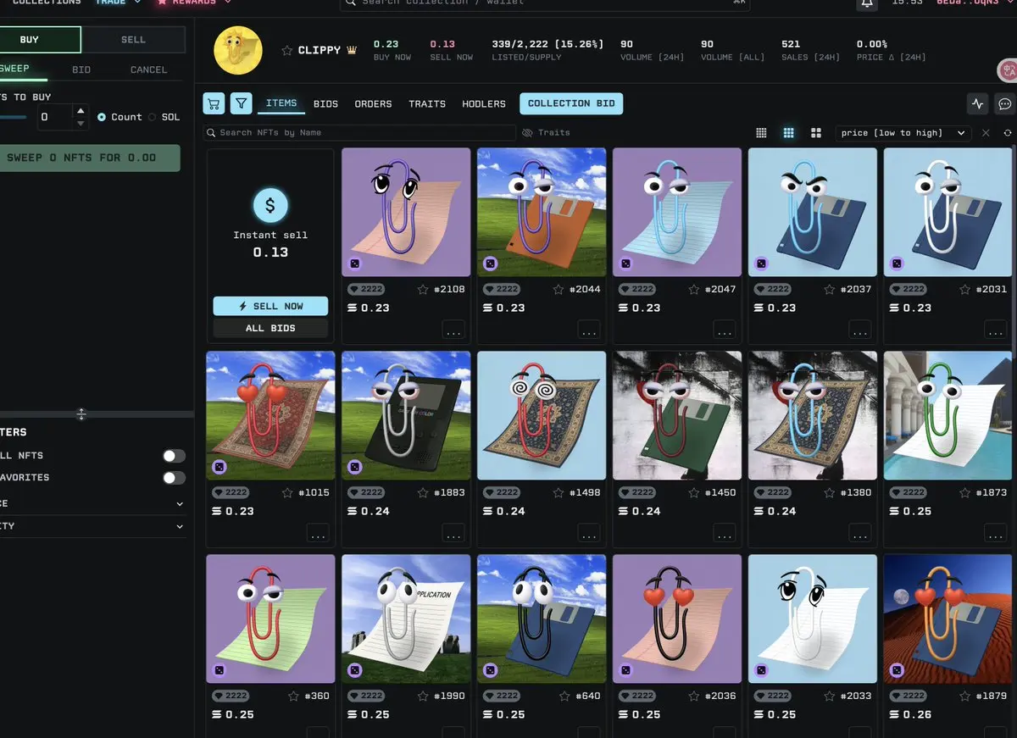Open the cart icon in the toolbar

pyautogui.click(x=214, y=103)
